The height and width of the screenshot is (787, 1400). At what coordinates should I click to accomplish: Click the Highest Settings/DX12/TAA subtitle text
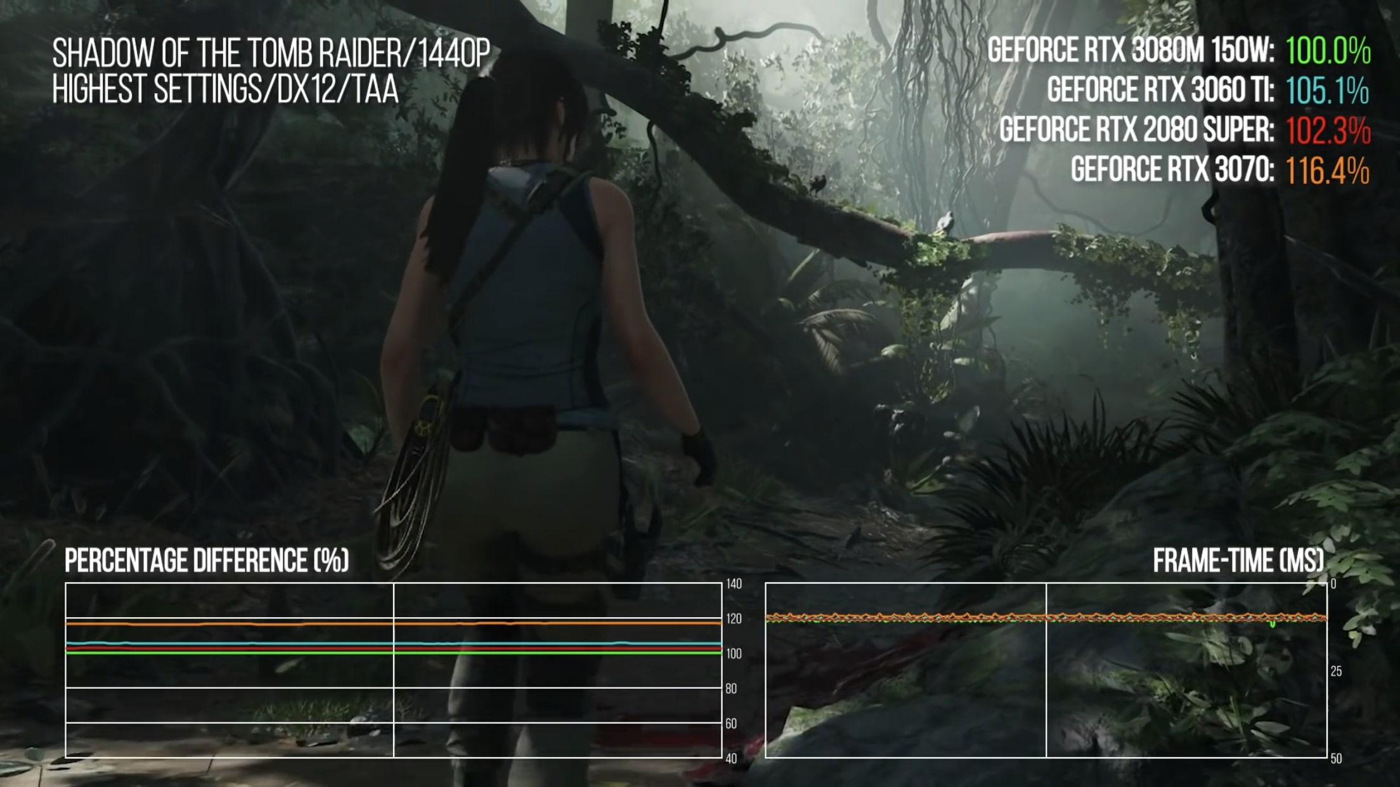click(225, 89)
